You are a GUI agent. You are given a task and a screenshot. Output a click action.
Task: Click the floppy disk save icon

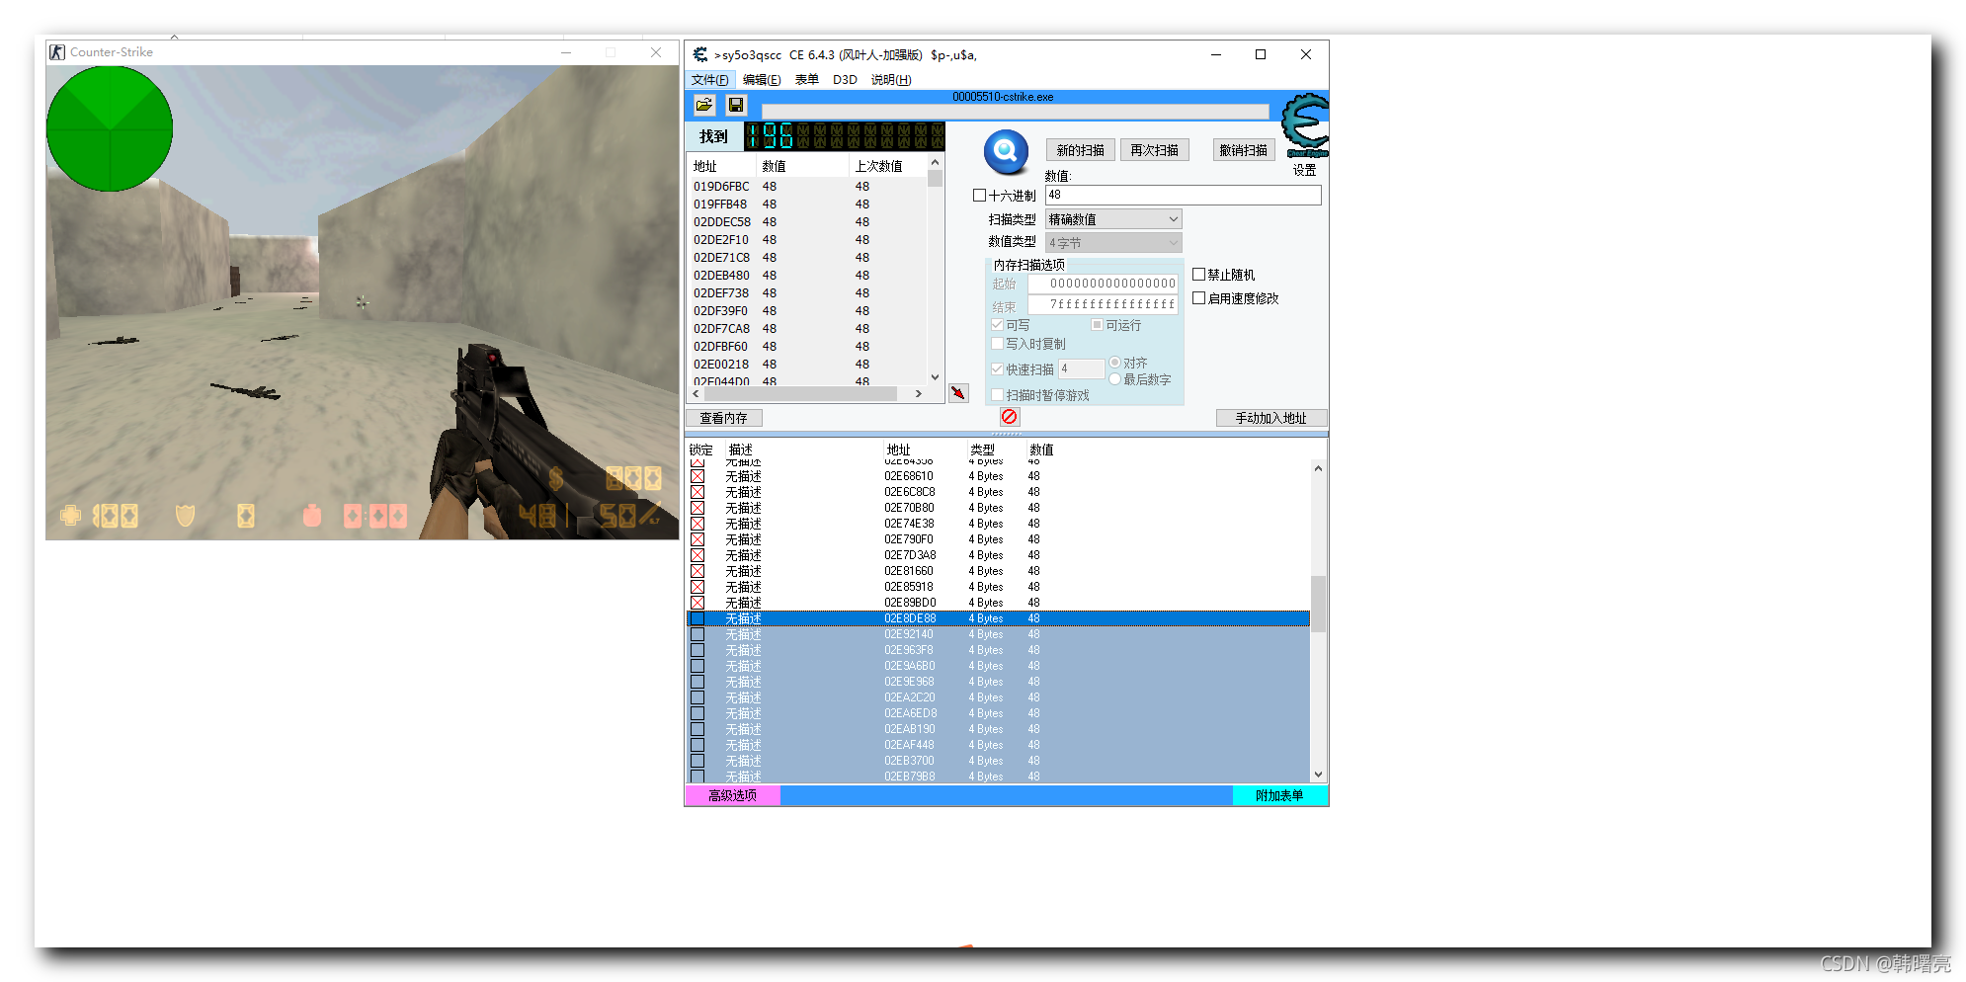click(x=736, y=105)
